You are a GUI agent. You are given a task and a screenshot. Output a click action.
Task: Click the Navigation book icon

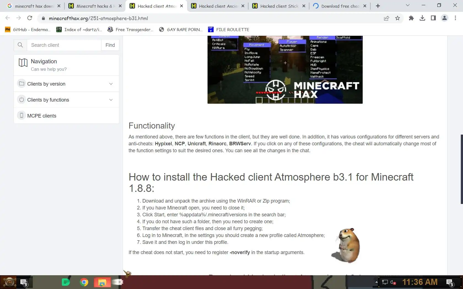[23, 63]
